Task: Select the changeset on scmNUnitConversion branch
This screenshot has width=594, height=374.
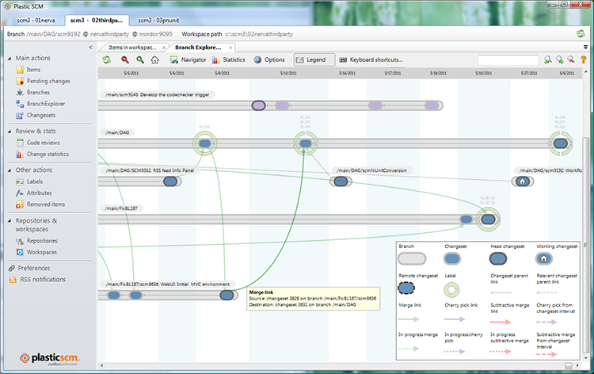Action: tap(341, 181)
